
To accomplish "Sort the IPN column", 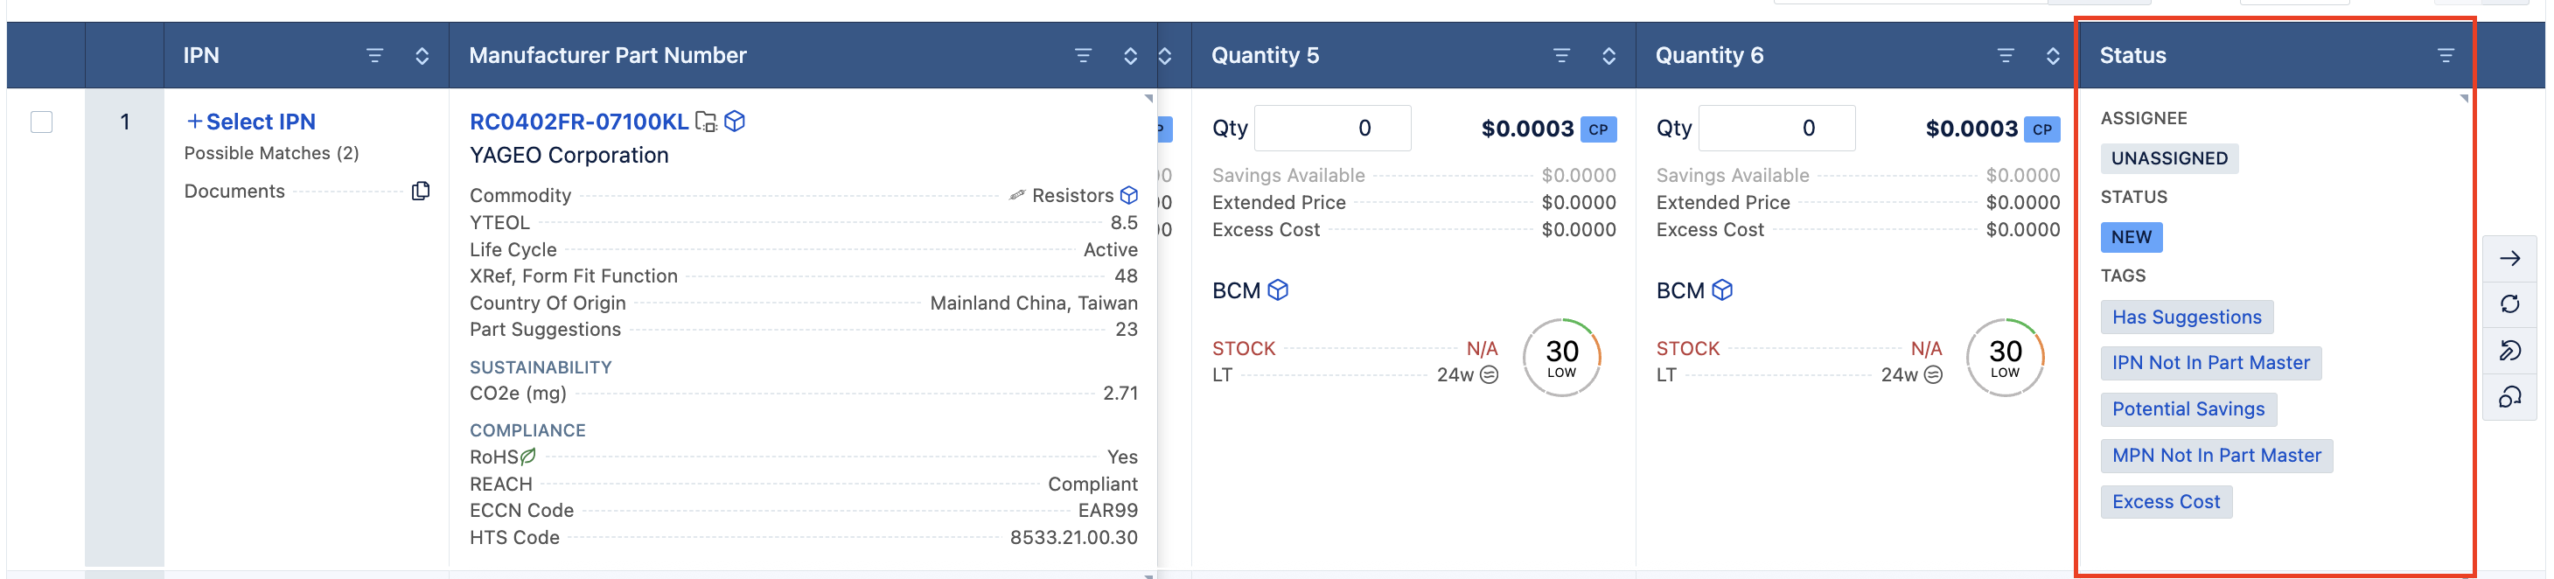I will click(422, 55).
